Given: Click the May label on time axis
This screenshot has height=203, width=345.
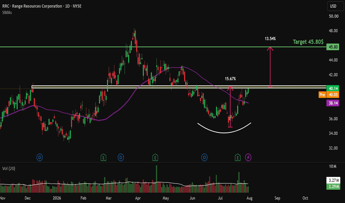Looking at the screenshot, I should 166,198.
